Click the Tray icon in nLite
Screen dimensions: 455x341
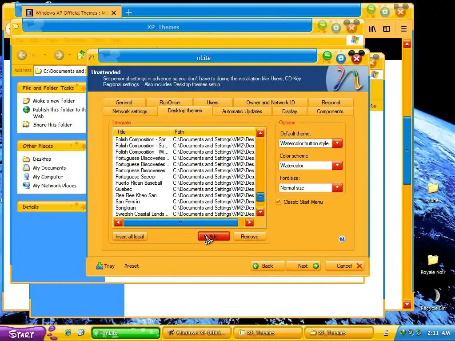[x=100, y=266]
